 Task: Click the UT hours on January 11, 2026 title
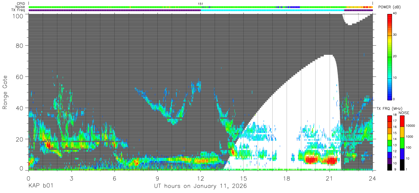tap(200, 186)
